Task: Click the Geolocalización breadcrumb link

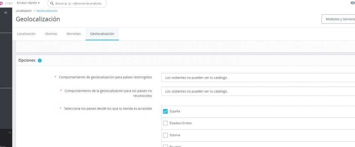Action: pos(47,11)
